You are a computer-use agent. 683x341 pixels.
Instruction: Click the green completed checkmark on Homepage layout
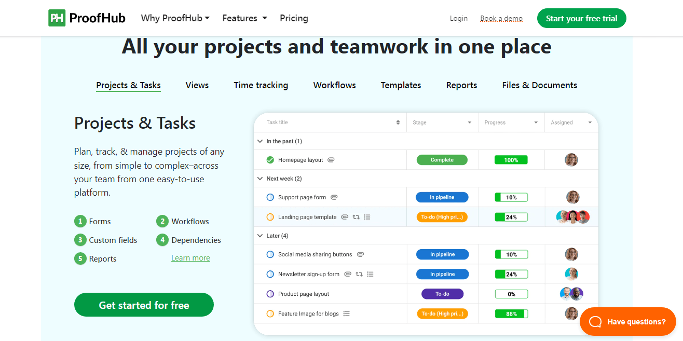270,159
